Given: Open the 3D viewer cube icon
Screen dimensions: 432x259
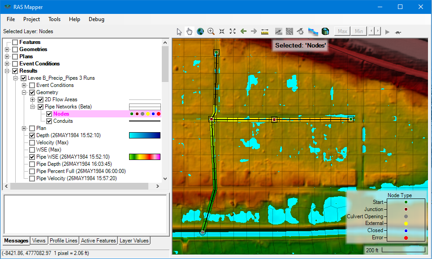Looking at the screenshot, I should [325, 31].
